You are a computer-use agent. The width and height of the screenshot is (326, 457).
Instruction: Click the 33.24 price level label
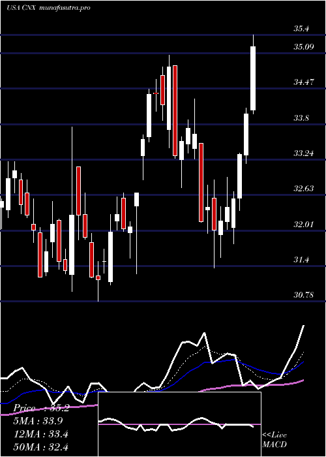tap(304, 153)
